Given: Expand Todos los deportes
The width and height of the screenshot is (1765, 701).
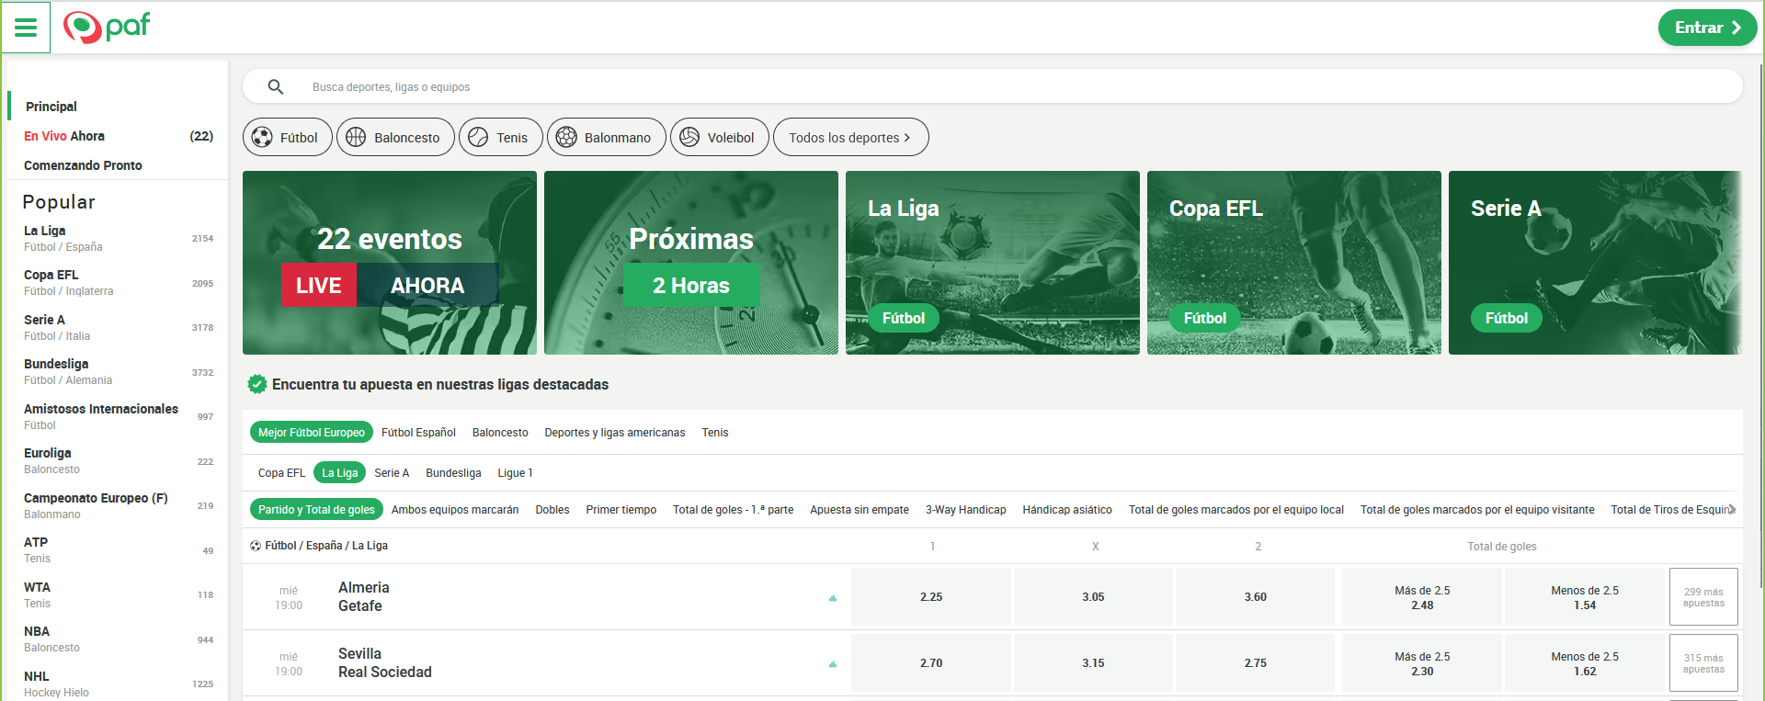Looking at the screenshot, I should [851, 137].
